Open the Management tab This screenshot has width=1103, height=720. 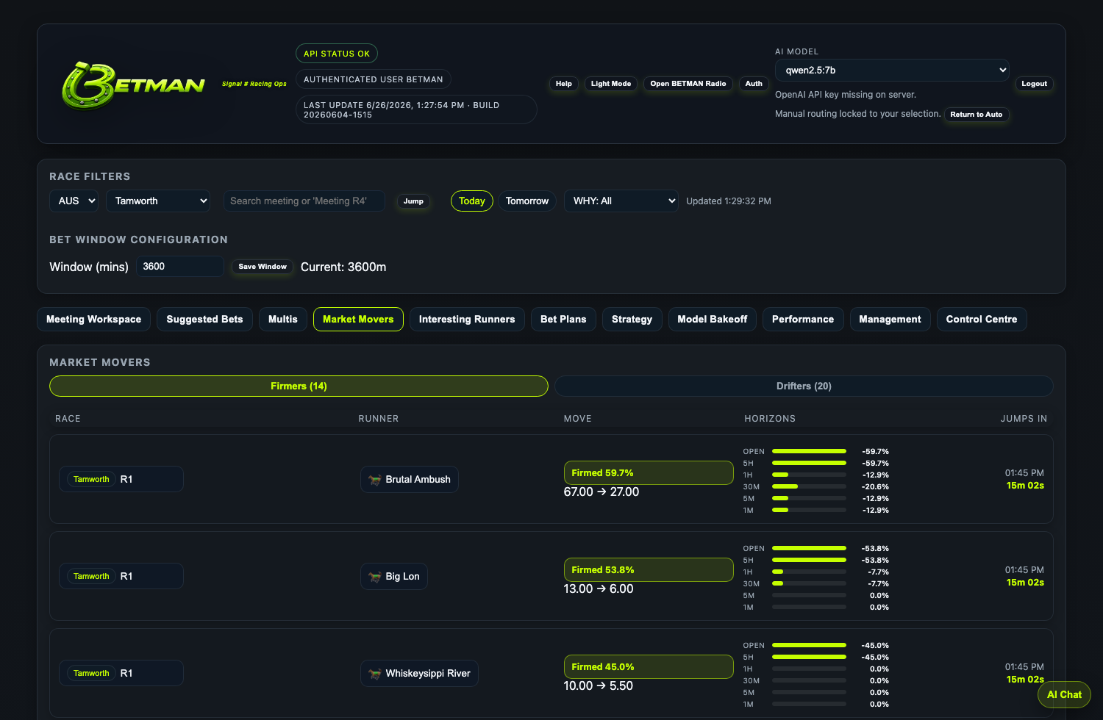(890, 319)
